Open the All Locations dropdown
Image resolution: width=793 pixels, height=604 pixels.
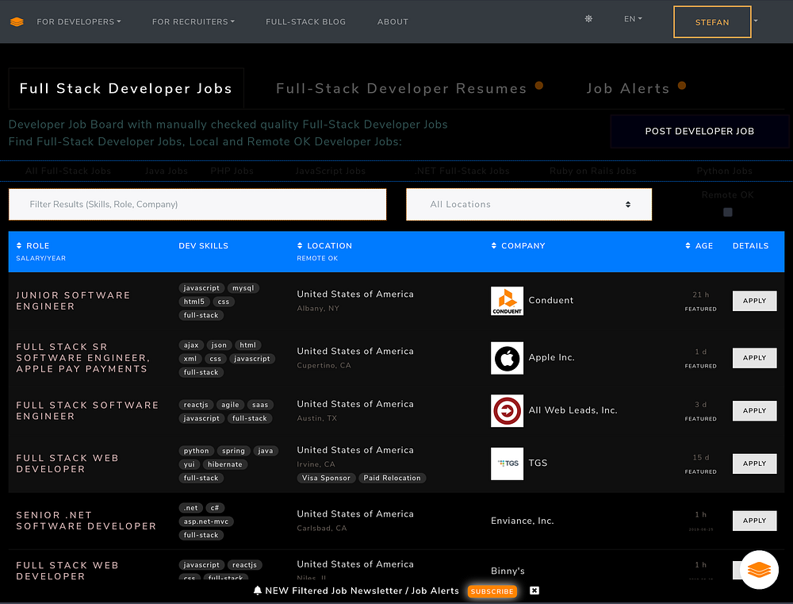pos(529,204)
